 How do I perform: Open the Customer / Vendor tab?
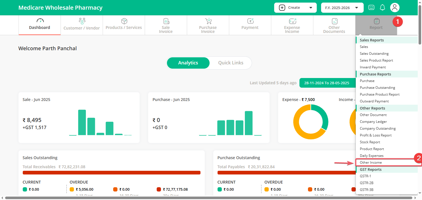pos(82,25)
